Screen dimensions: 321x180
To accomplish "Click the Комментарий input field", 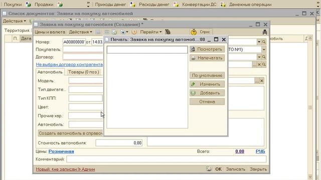I will (167, 159).
